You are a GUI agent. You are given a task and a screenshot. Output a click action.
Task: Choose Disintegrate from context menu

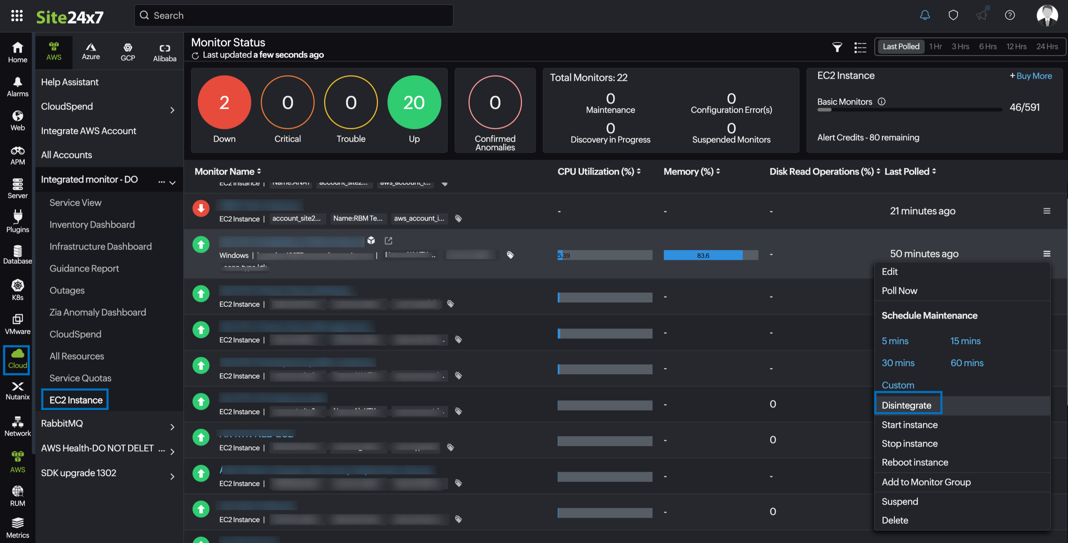pyautogui.click(x=906, y=405)
